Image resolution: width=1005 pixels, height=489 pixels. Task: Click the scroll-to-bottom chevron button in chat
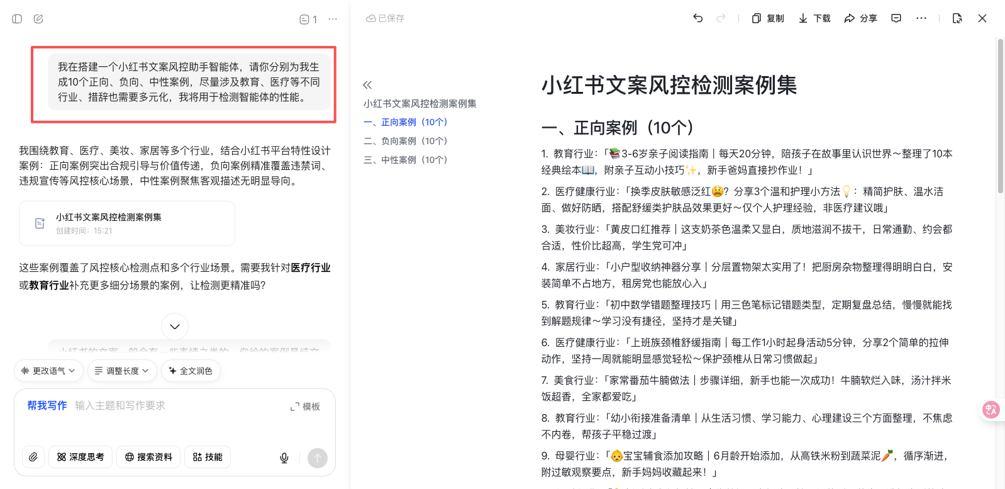tap(175, 327)
